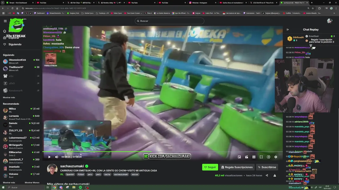This screenshot has width=339, height=190.
Task: Focus the Buscar search field
Action: (169, 21)
